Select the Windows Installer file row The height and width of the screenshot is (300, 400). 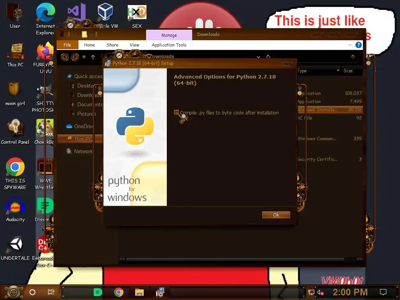[x=330, y=110]
